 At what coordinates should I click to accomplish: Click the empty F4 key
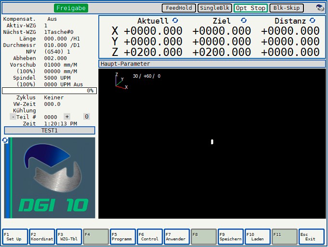click(96, 237)
